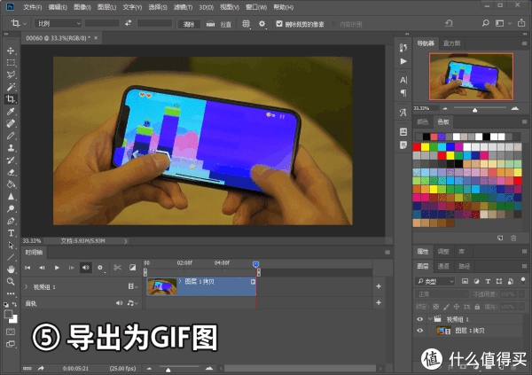Select the Paint Bucket tool

[x=11, y=184]
